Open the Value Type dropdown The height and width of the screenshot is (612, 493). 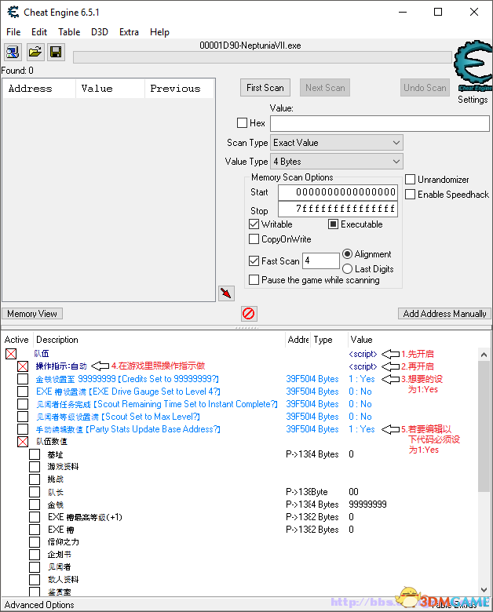[337, 162]
